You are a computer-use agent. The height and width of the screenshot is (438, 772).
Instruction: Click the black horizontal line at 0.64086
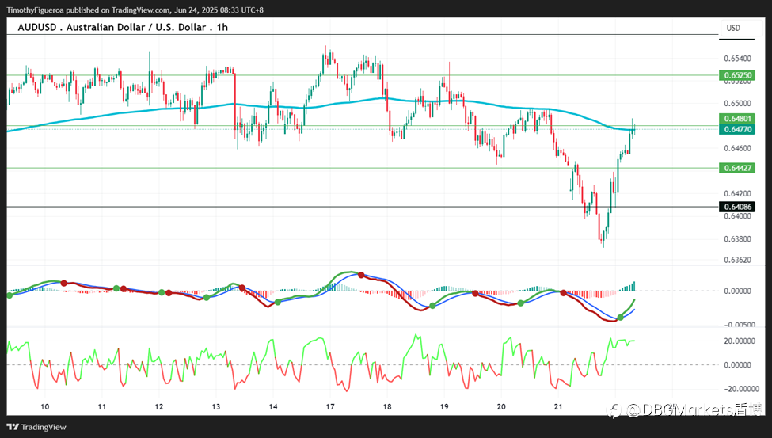click(x=363, y=207)
